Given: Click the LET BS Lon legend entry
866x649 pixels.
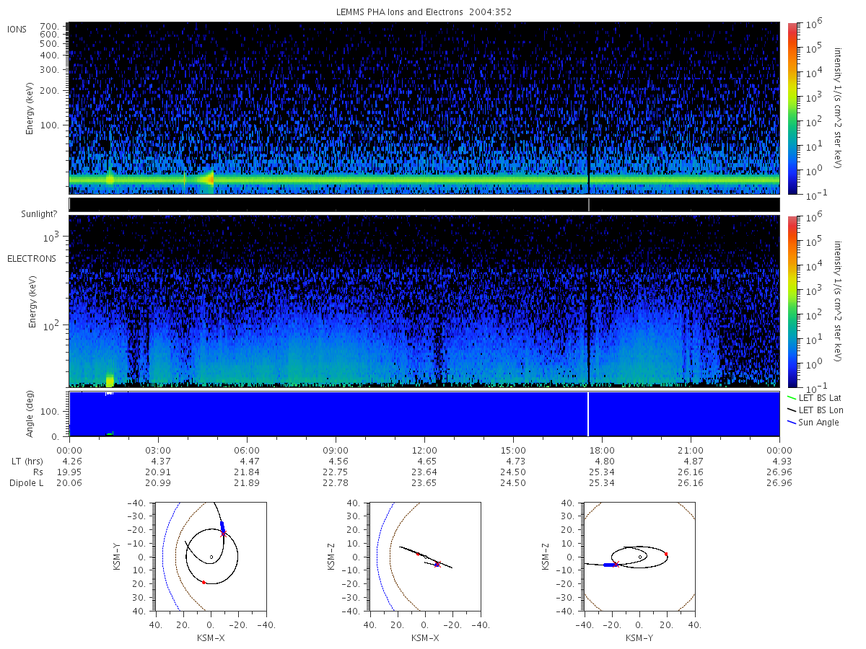Looking at the screenshot, I should [815, 410].
